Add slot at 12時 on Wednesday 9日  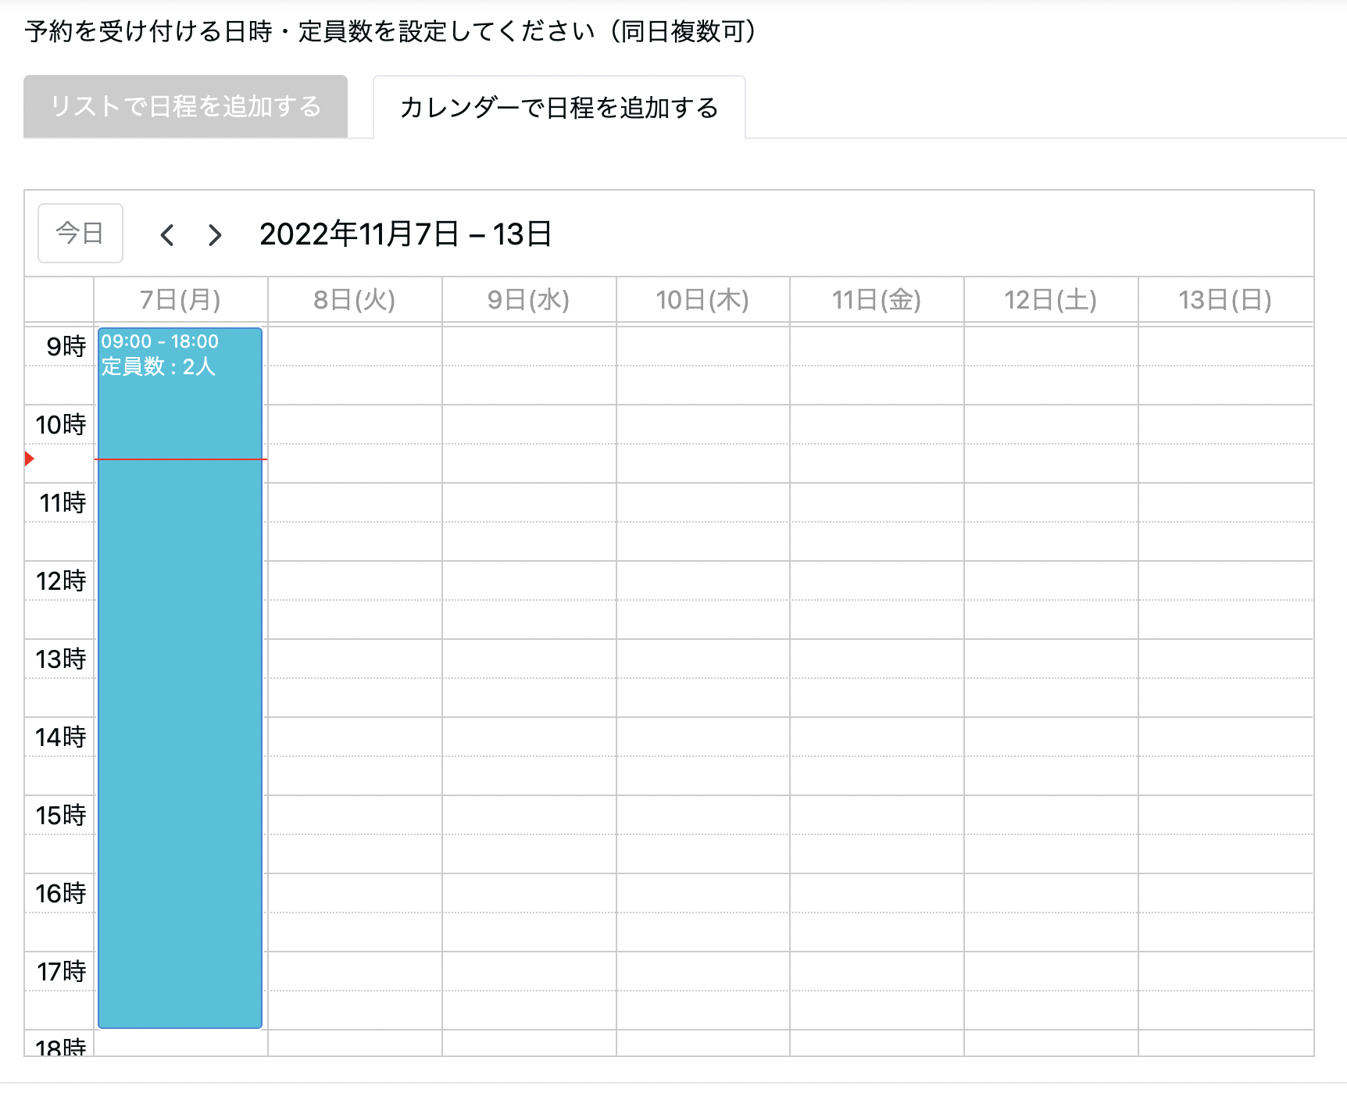click(x=529, y=581)
